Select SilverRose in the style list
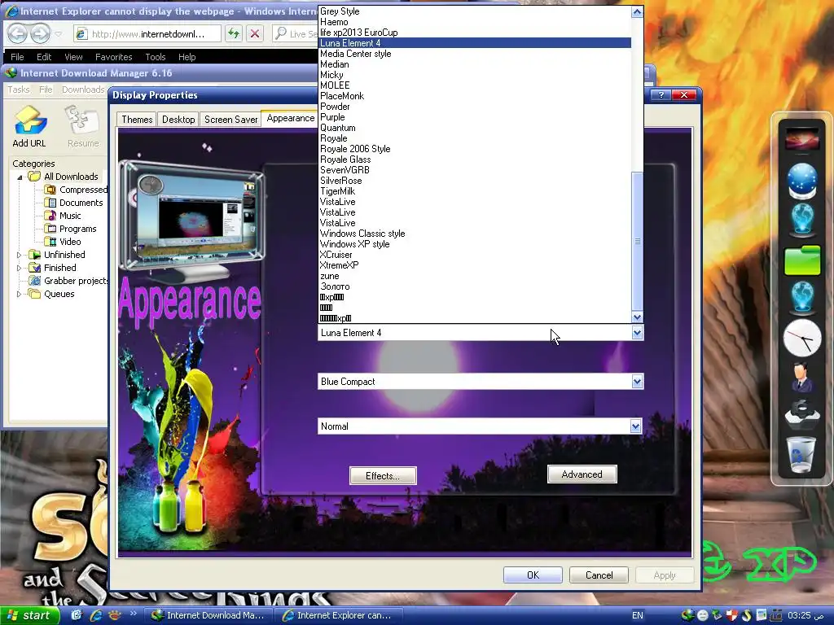834x625 pixels. point(475,181)
